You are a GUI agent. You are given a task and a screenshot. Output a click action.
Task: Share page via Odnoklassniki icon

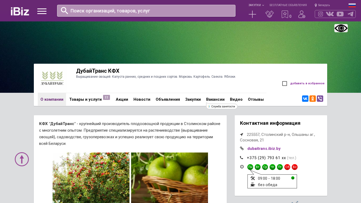(x=313, y=99)
